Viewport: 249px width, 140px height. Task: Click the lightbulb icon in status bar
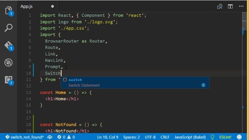click(212, 137)
